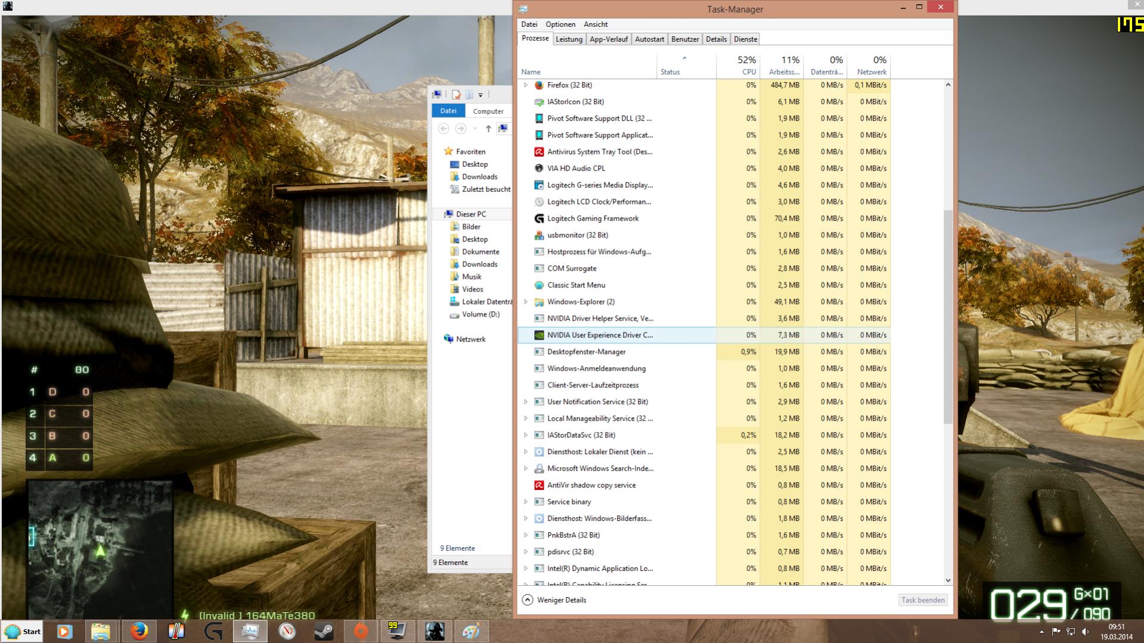This screenshot has height=643, width=1144.
Task: Select the NVIDIA User Experience Driver icon
Action: (539, 336)
